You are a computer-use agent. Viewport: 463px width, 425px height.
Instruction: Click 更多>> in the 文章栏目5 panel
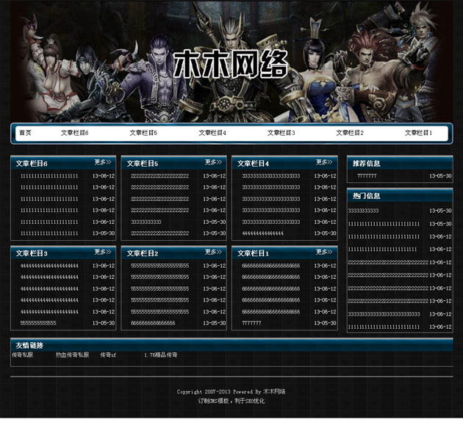pos(213,162)
